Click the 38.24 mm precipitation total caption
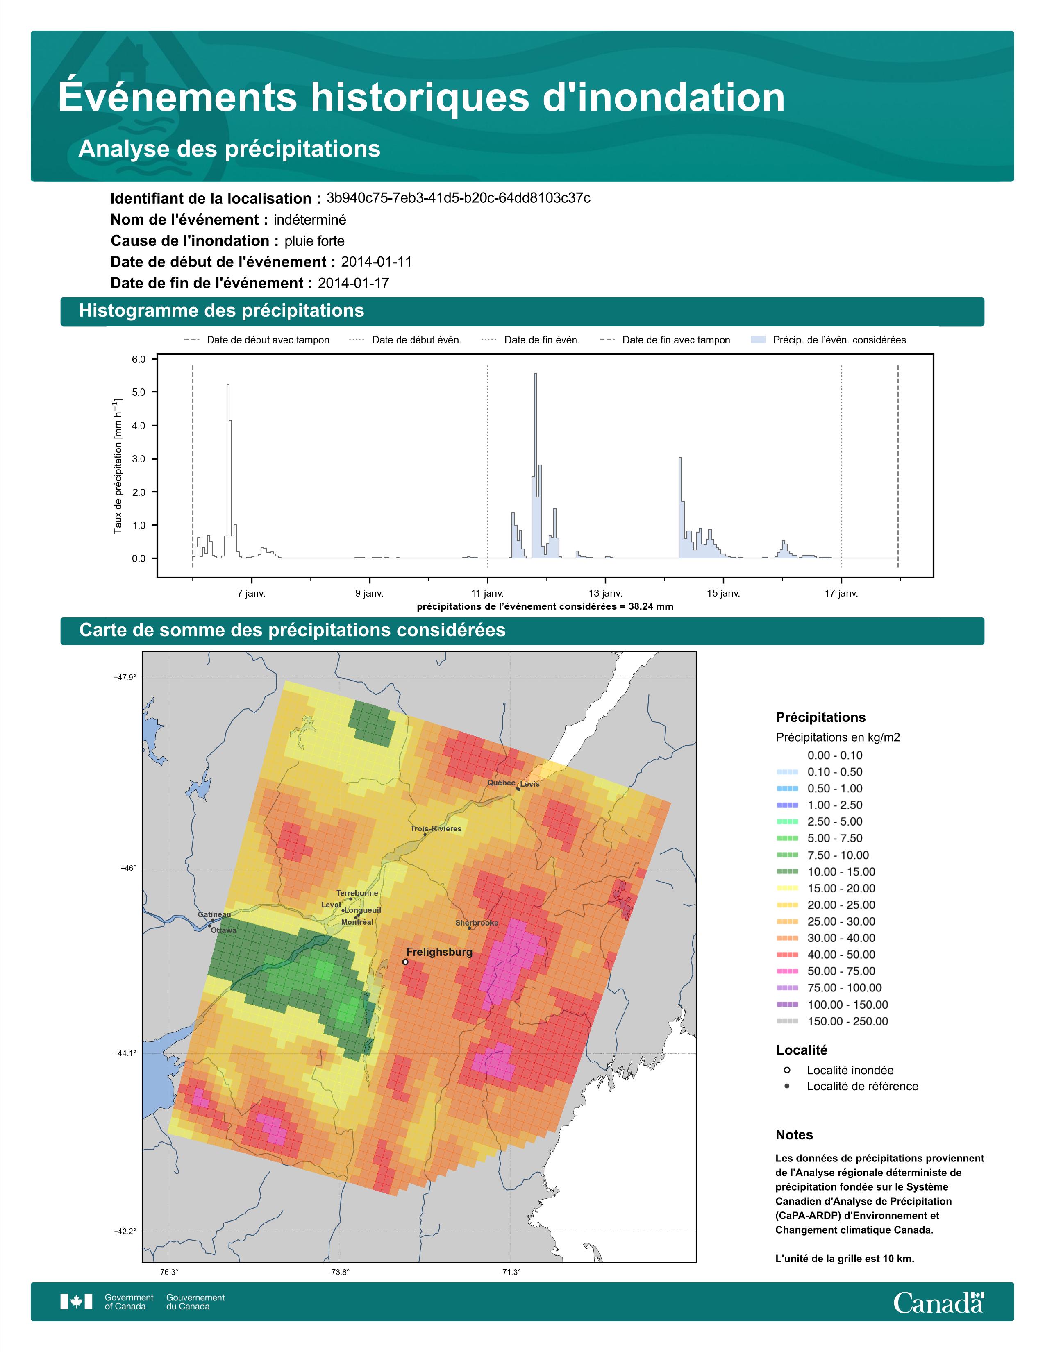Viewport: 1045px width, 1352px height. (x=545, y=606)
